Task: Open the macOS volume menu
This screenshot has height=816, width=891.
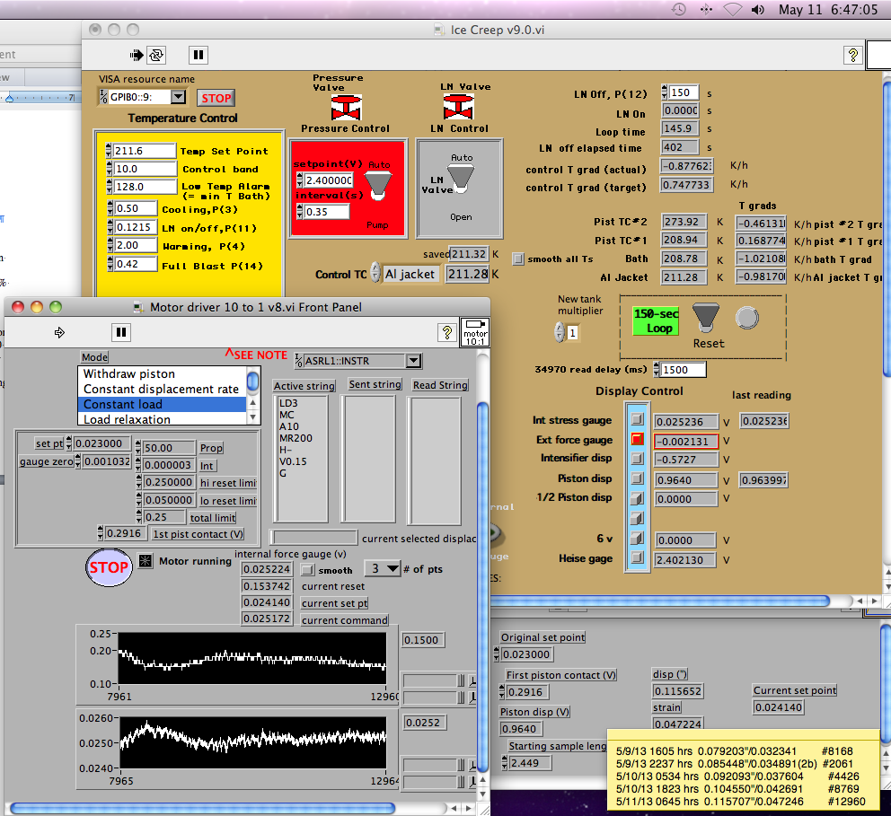Action: (757, 10)
